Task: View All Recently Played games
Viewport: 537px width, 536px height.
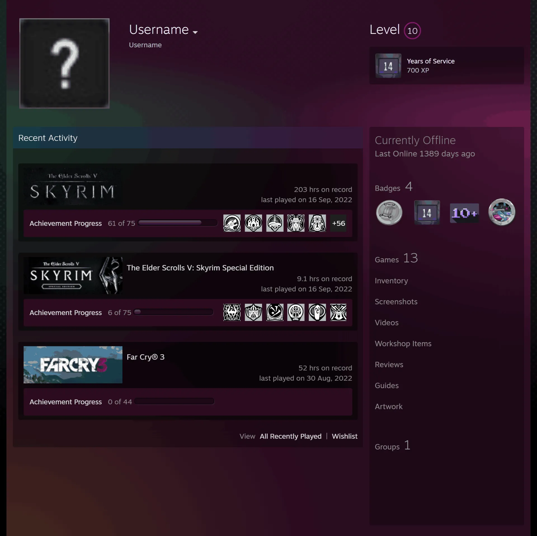Action: 291,436
